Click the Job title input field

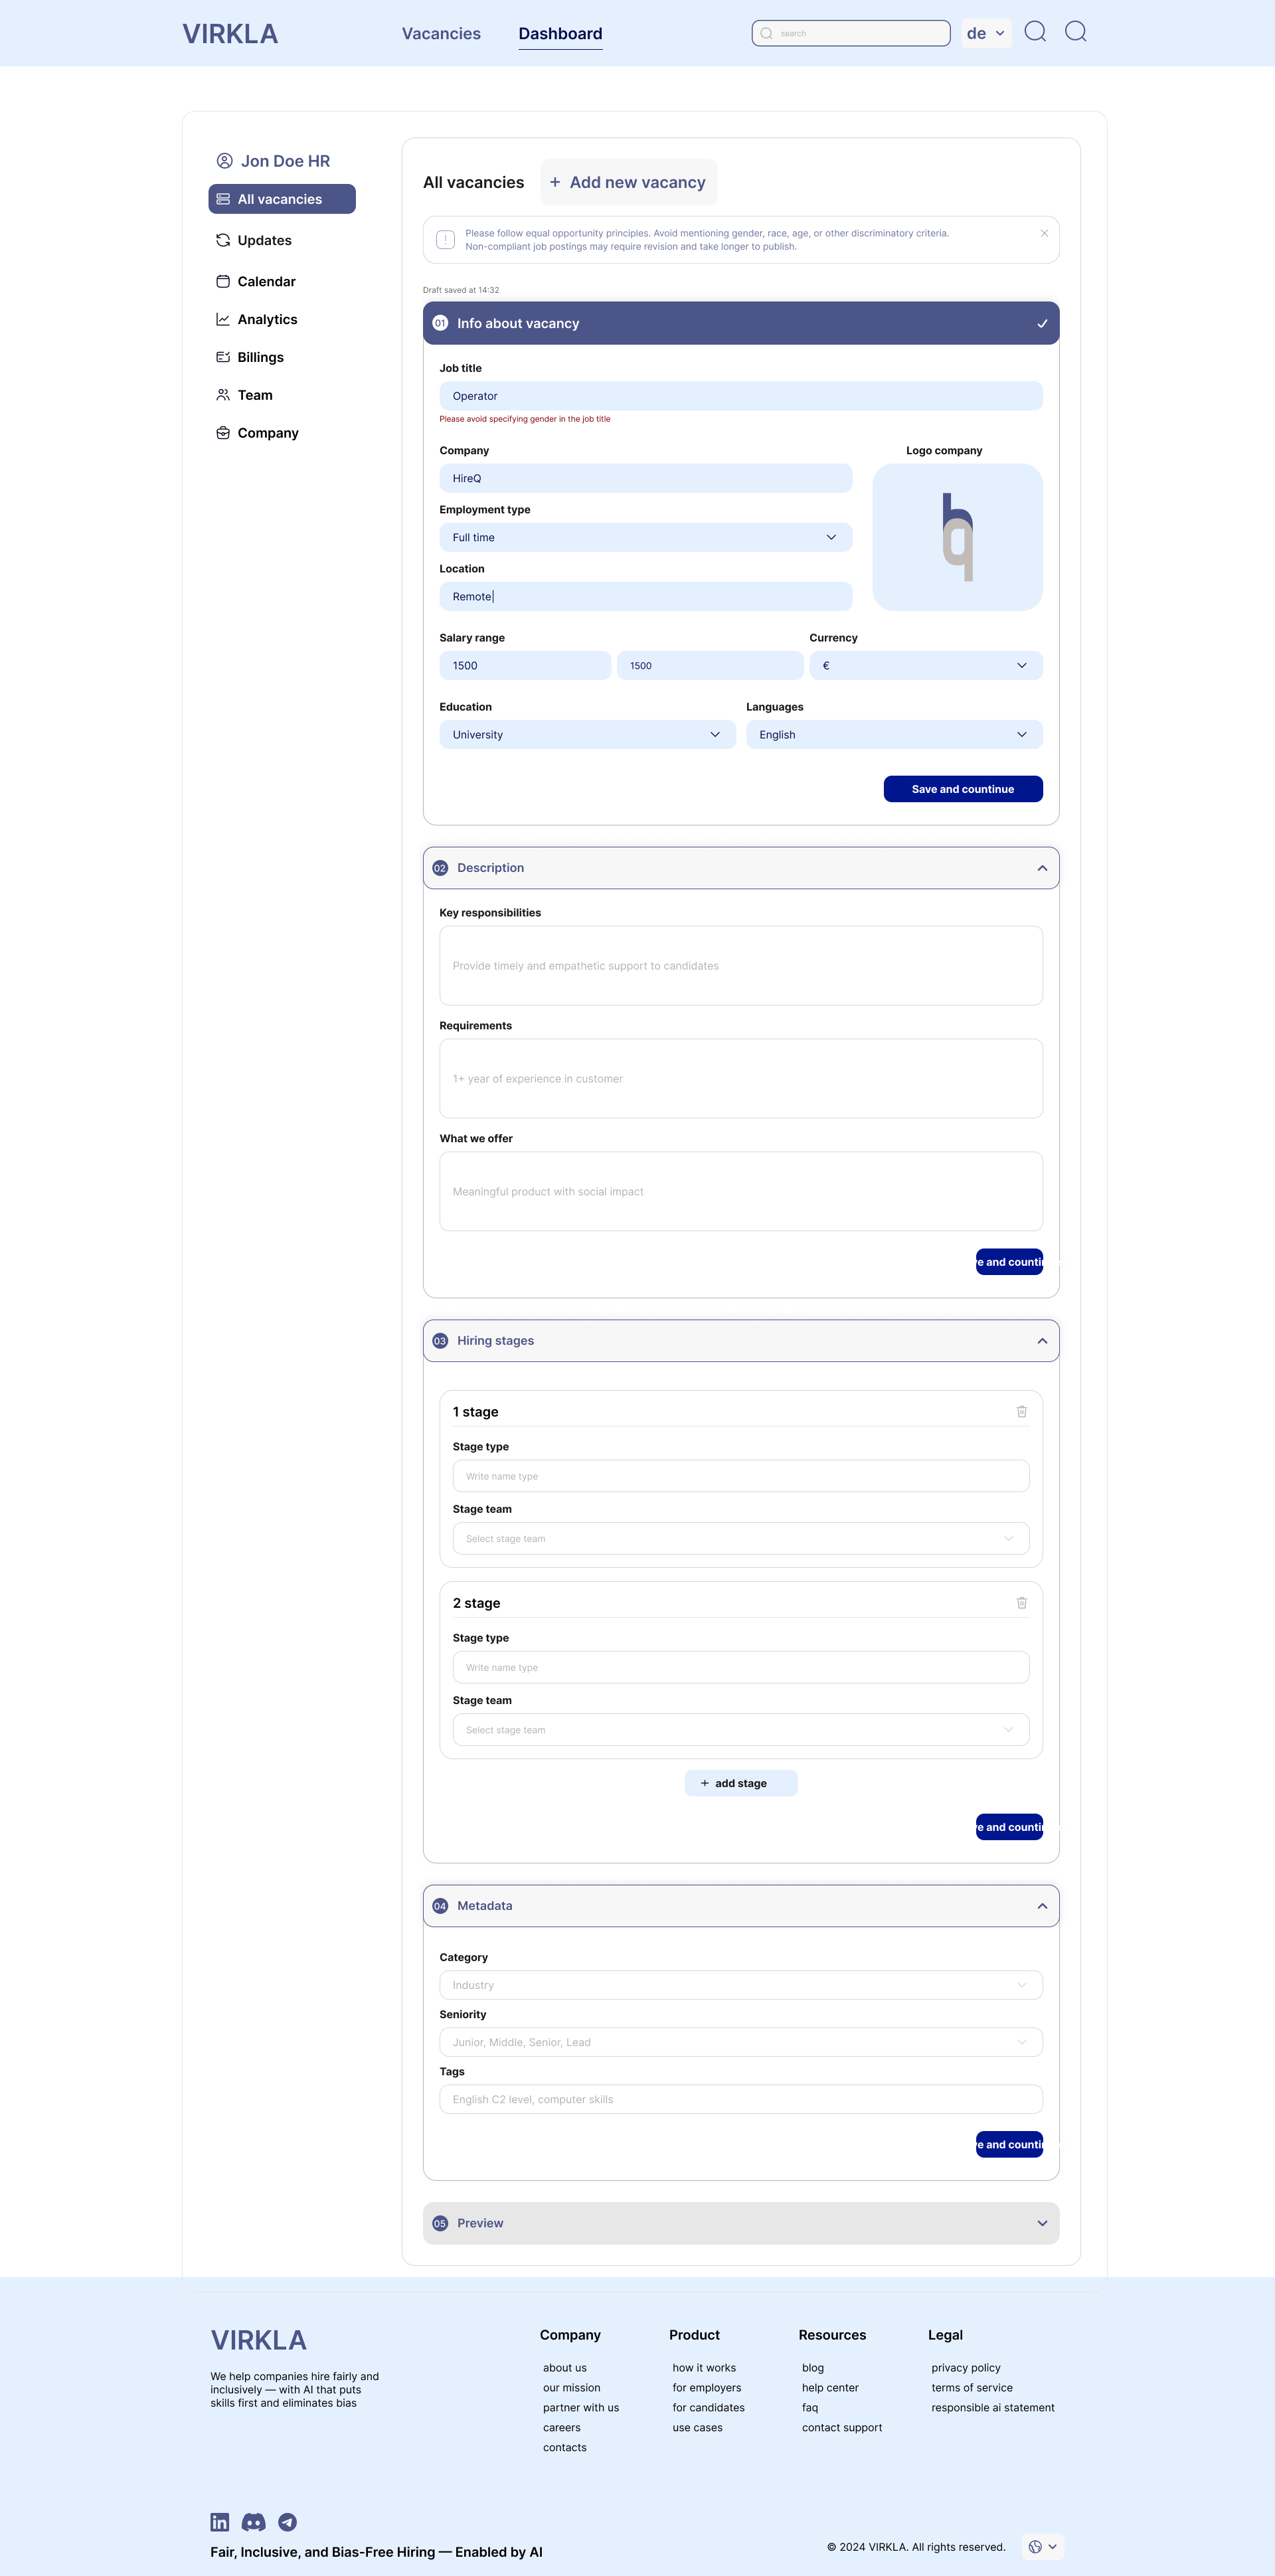tap(741, 396)
